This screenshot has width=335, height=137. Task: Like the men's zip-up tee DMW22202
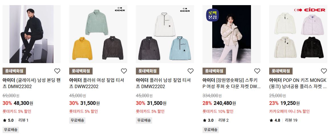pos(190,71)
